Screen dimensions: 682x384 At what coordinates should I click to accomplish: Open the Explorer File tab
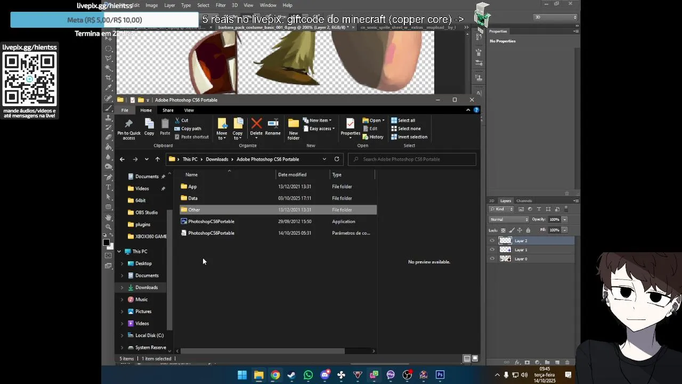pos(125,110)
